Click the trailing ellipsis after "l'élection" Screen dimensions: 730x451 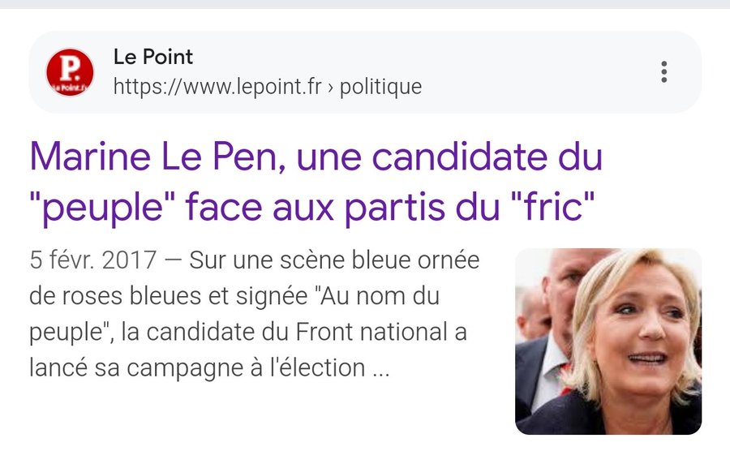[380, 369]
